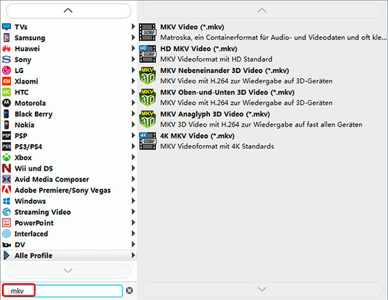Click the PowerPoint icon
This screenshot has height=300, width=388.
[6, 222]
